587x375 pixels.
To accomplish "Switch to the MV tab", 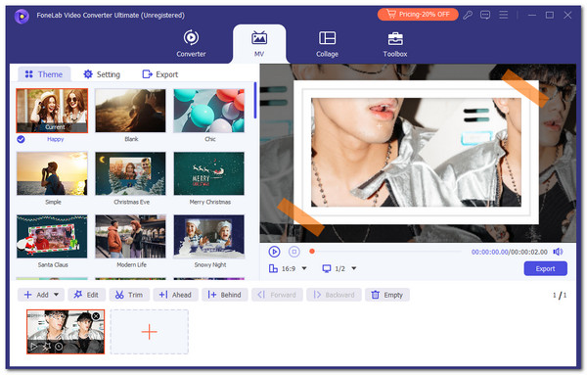I will pos(259,43).
